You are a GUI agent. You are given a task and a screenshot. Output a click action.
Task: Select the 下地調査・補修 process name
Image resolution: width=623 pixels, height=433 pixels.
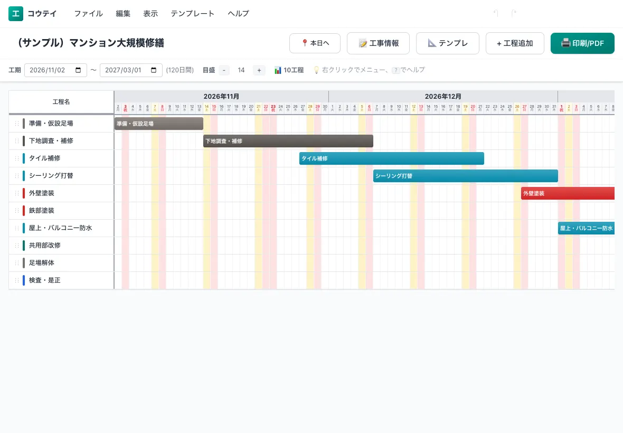(51, 140)
